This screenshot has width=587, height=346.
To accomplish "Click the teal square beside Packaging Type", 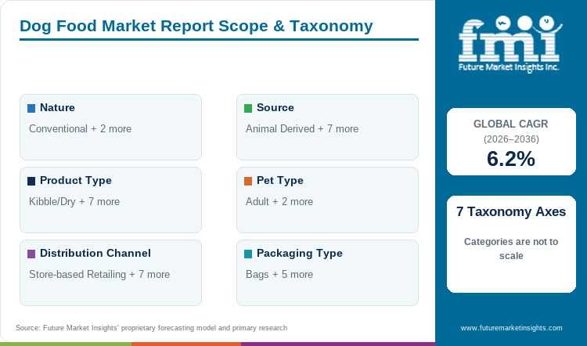I will tap(248, 254).
